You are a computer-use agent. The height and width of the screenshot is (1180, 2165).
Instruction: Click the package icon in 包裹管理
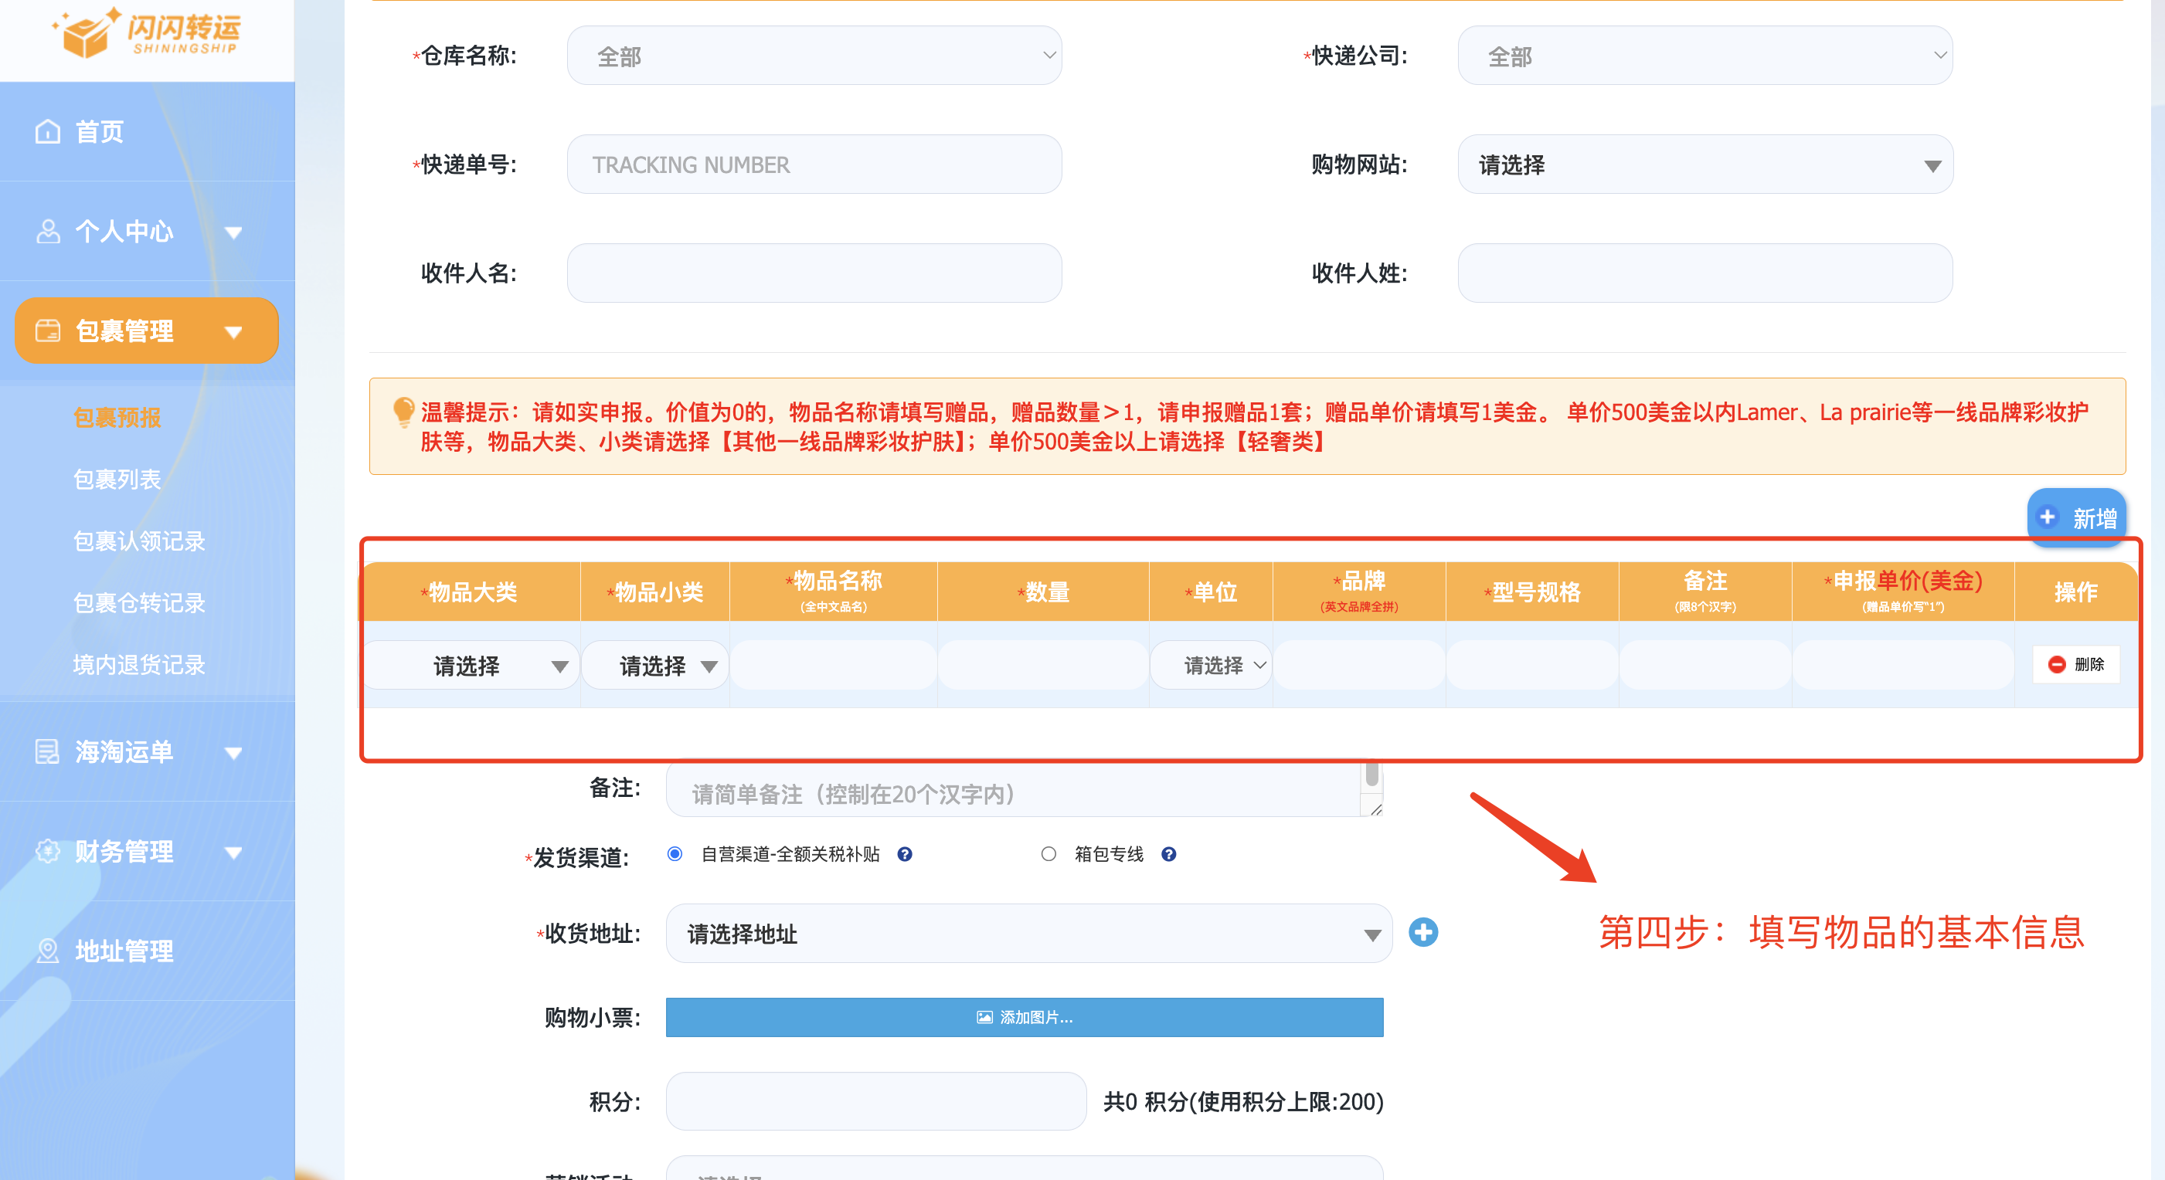[48, 331]
